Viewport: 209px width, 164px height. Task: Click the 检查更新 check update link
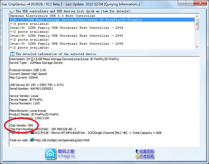click(147, 151)
